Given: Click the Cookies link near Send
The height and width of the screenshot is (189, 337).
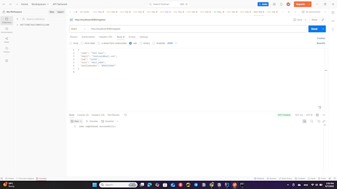Looking at the screenshot, I should [321, 38].
